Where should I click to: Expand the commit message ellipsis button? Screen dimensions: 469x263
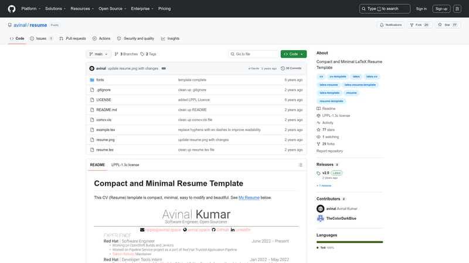164,68
